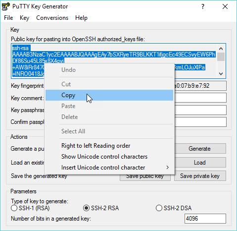Choose the SSH-2 DSA radio option

point(159,208)
